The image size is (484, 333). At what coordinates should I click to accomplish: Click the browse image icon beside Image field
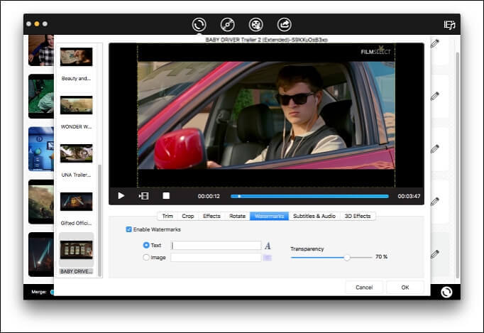pos(268,258)
